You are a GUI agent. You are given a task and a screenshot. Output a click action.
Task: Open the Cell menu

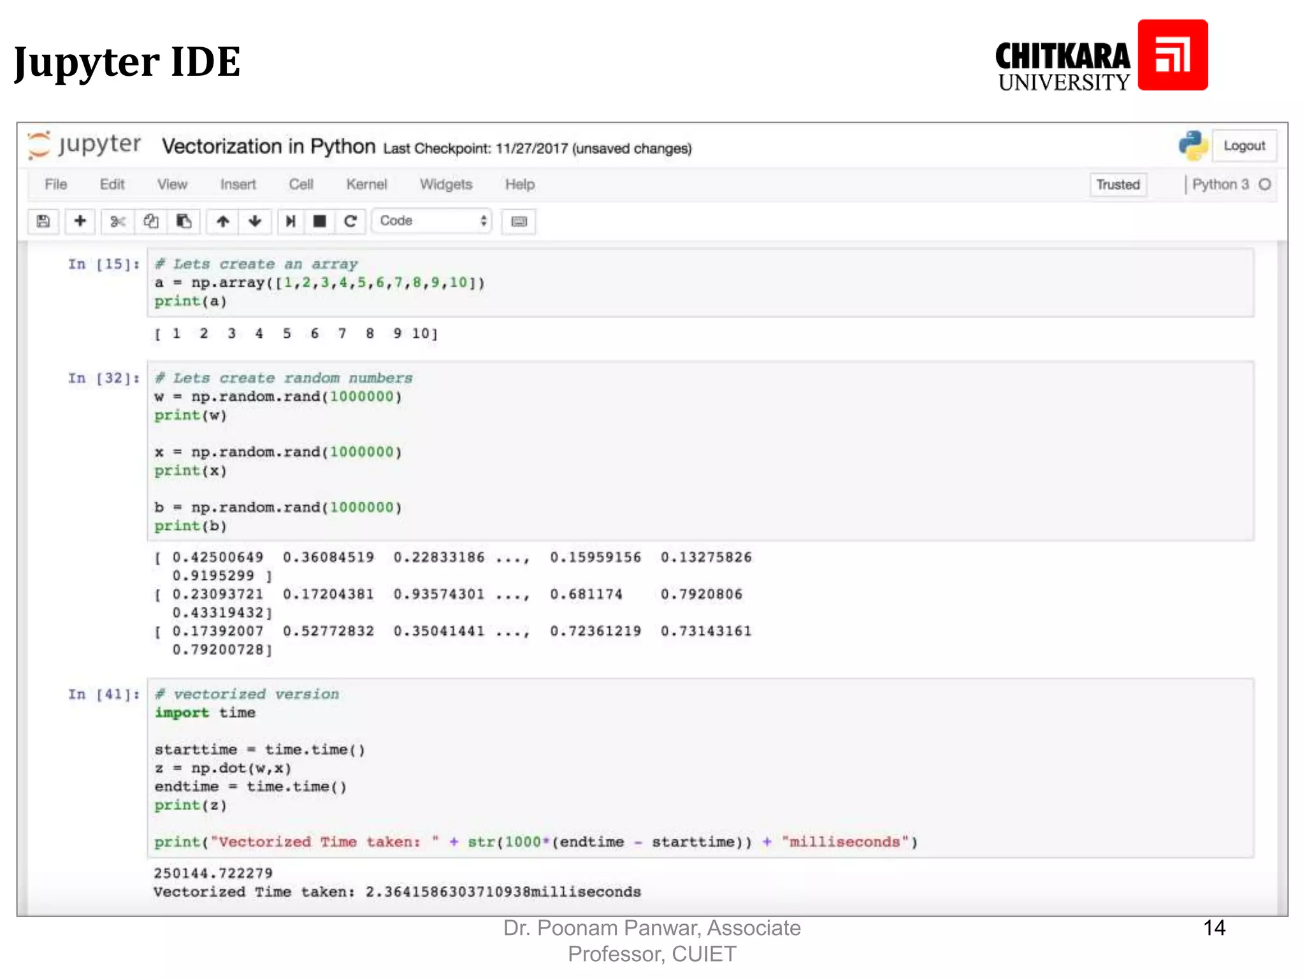point(301,185)
